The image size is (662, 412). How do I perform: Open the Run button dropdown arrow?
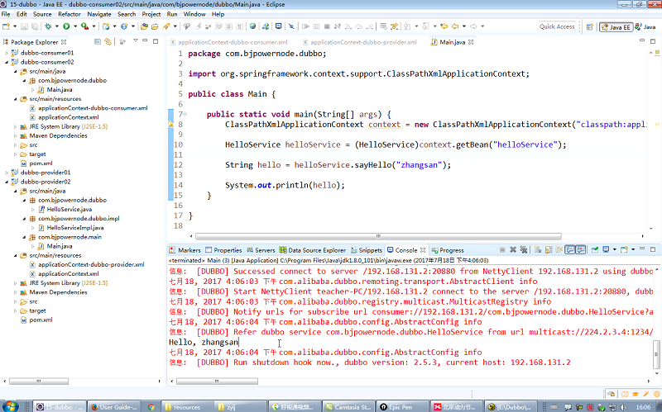[74, 26]
